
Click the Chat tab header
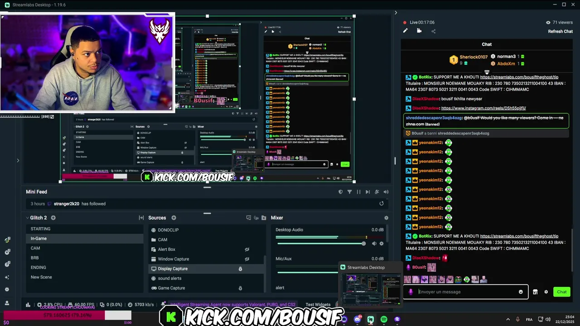(x=487, y=44)
